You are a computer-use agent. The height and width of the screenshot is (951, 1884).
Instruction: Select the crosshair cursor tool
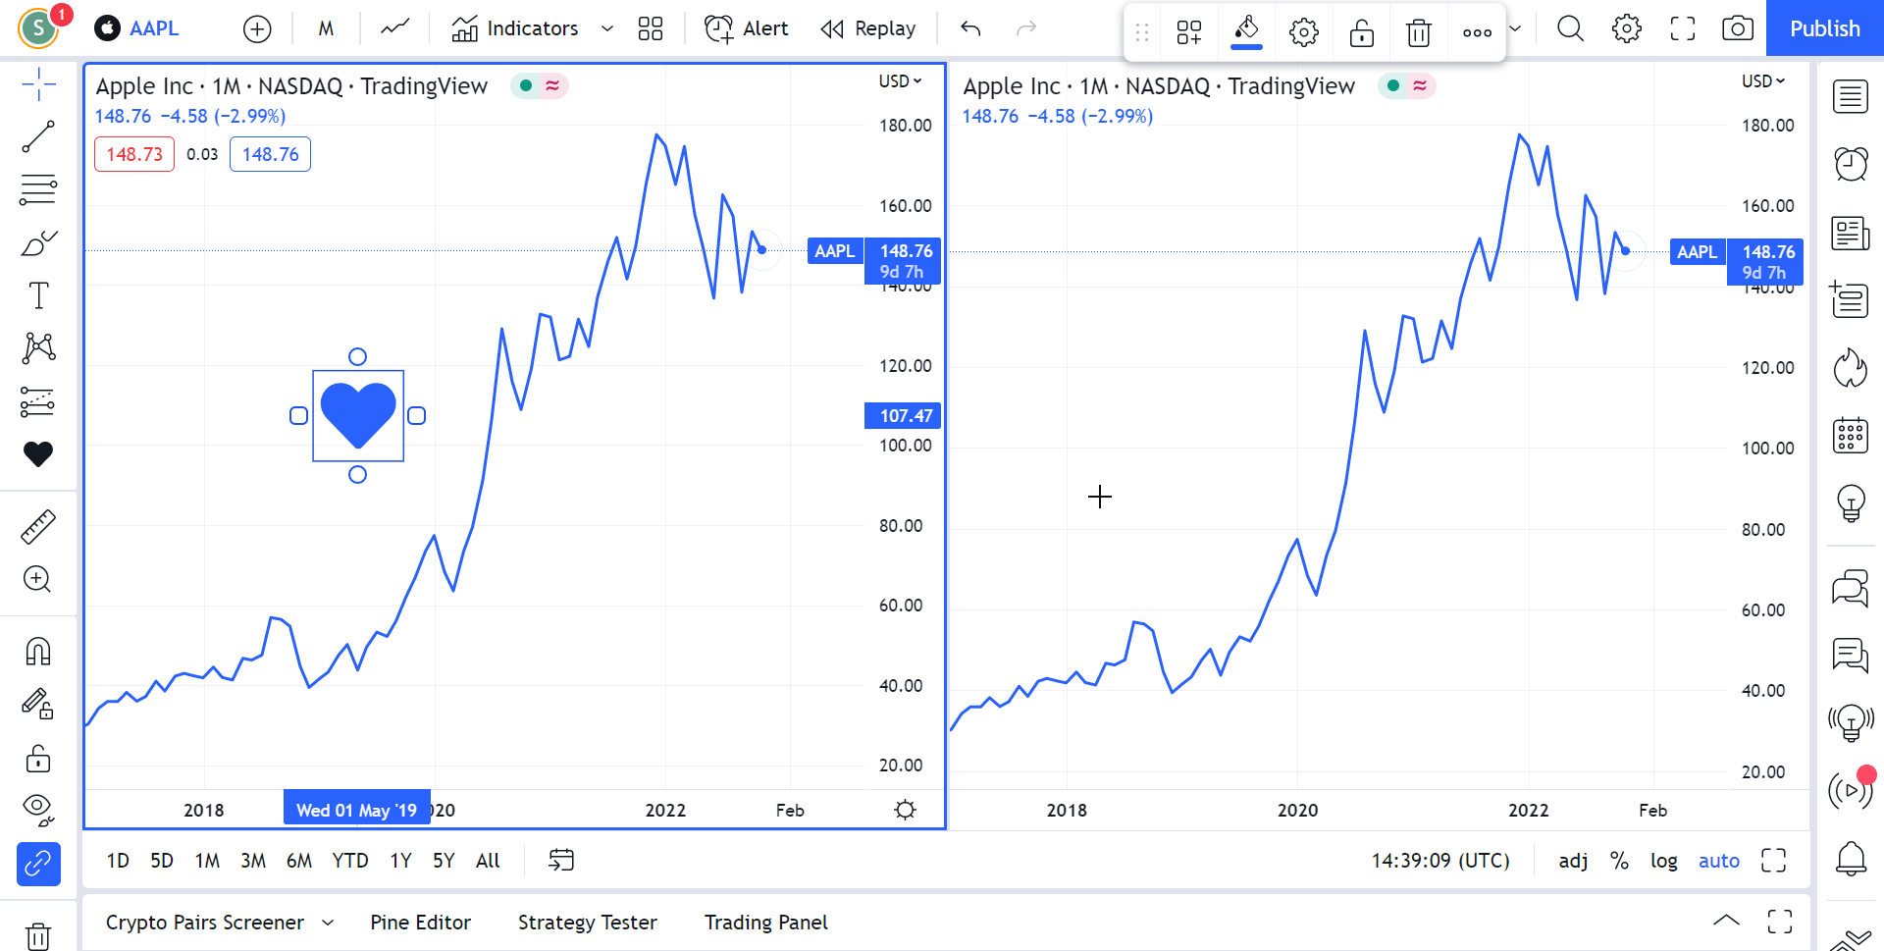tap(38, 85)
